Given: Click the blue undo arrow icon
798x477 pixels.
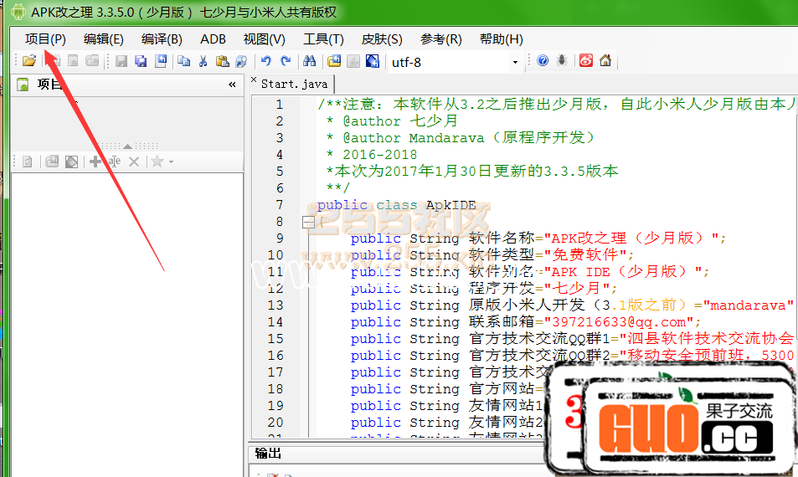Looking at the screenshot, I should 265,61.
